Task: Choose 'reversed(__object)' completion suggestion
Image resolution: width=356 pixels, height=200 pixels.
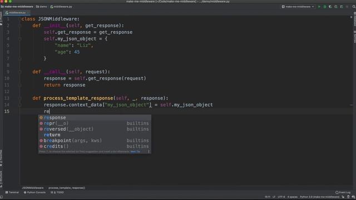Action: point(95,129)
